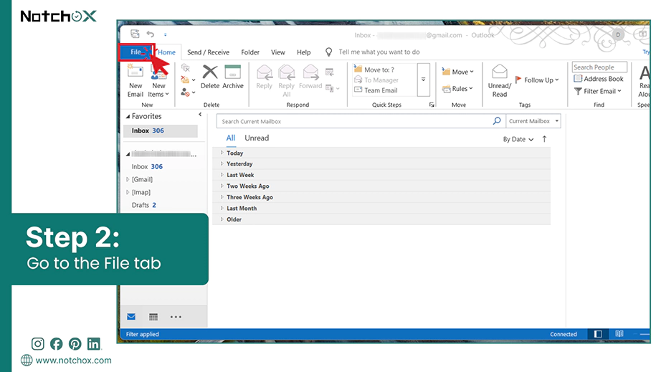Toggle Unread/Read status
This screenshot has height=372, width=661.
(500, 81)
